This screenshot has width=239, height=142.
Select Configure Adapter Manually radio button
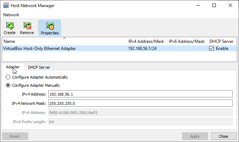tap(8, 85)
